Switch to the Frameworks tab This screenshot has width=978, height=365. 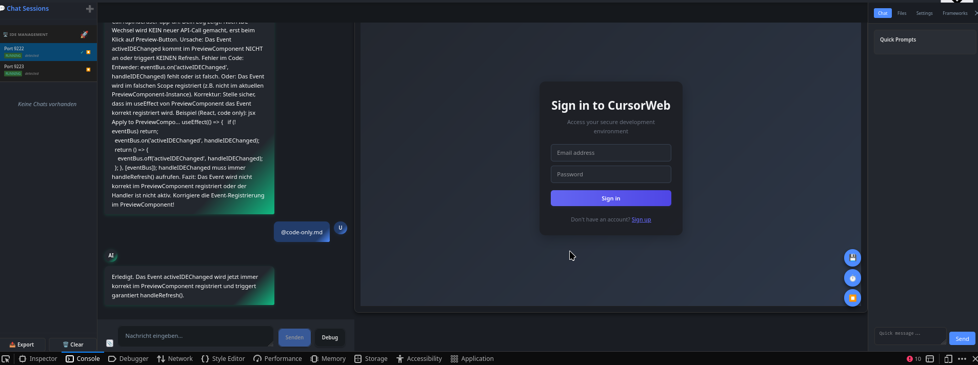tap(955, 13)
